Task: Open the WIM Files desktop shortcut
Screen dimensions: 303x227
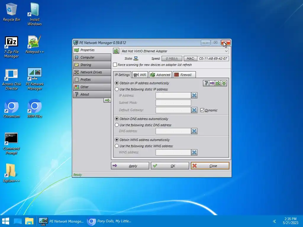Action: pyautogui.click(x=35, y=108)
